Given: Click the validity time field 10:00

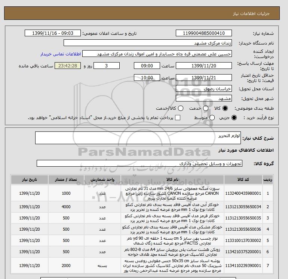Looking at the screenshot, I should click(147, 78).
